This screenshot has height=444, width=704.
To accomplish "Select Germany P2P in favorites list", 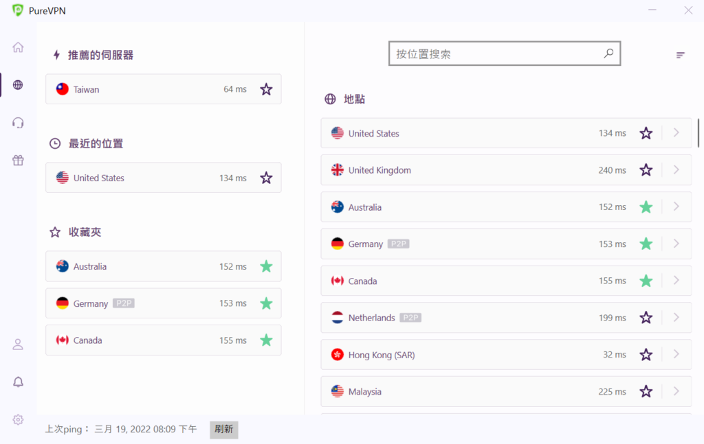I will (x=164, y=303).
